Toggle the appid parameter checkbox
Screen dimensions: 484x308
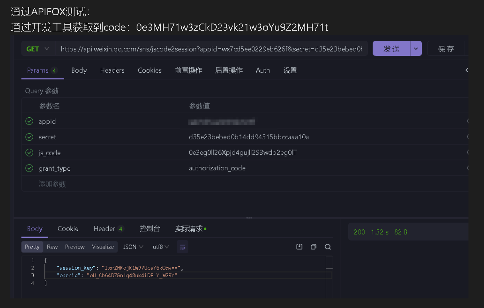(29, 121)
